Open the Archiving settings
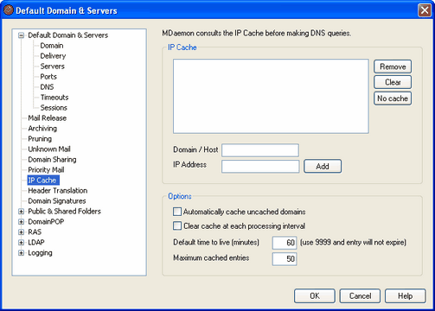Screen dimensions: 435x311 click(42, 129)
